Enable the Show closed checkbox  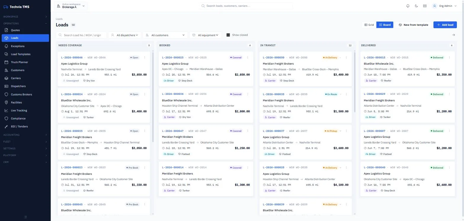[228, 35]
